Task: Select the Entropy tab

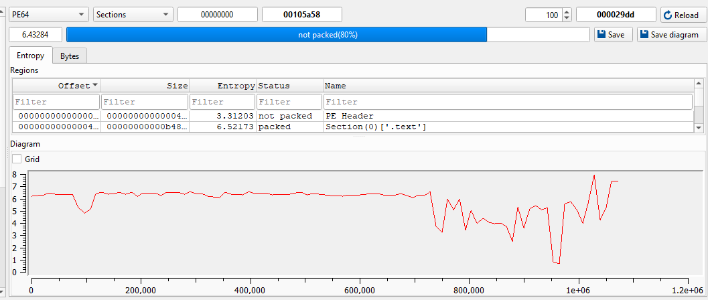Action: [x=30, y=56]
